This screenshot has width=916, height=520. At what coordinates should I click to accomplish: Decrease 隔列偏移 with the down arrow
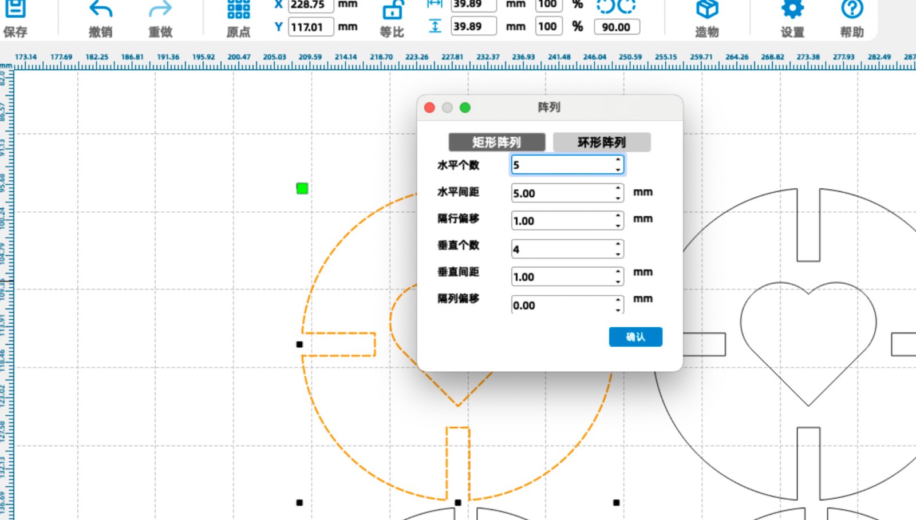click(x=618, y=309)
